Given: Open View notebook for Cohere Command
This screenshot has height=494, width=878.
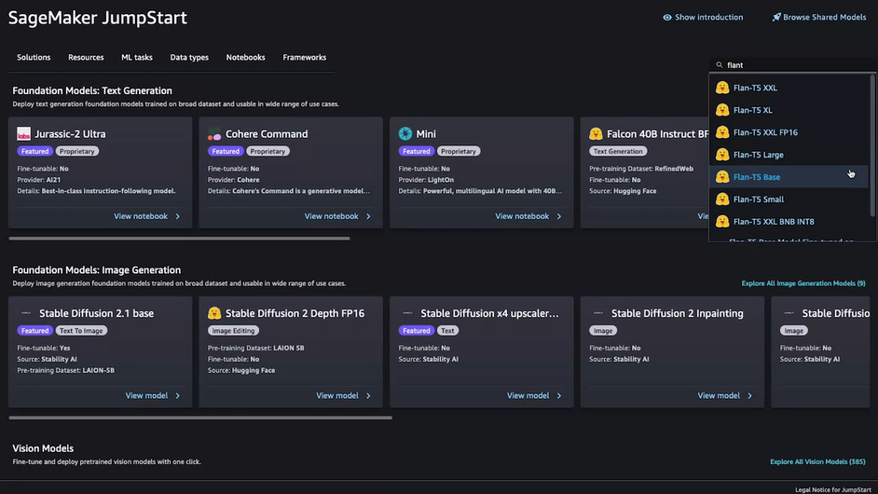Looking at the screenshot, I should (x=337, y=216).
